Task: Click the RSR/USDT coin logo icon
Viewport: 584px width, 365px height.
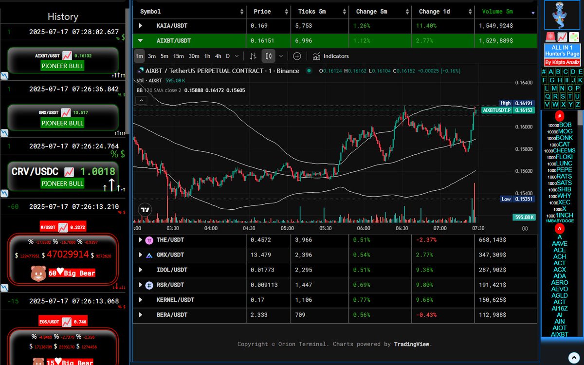Action: coord(149,285)
